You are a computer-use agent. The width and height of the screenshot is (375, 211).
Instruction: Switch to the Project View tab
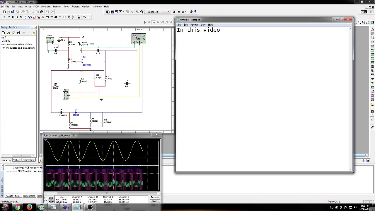(x=28, y=160)
